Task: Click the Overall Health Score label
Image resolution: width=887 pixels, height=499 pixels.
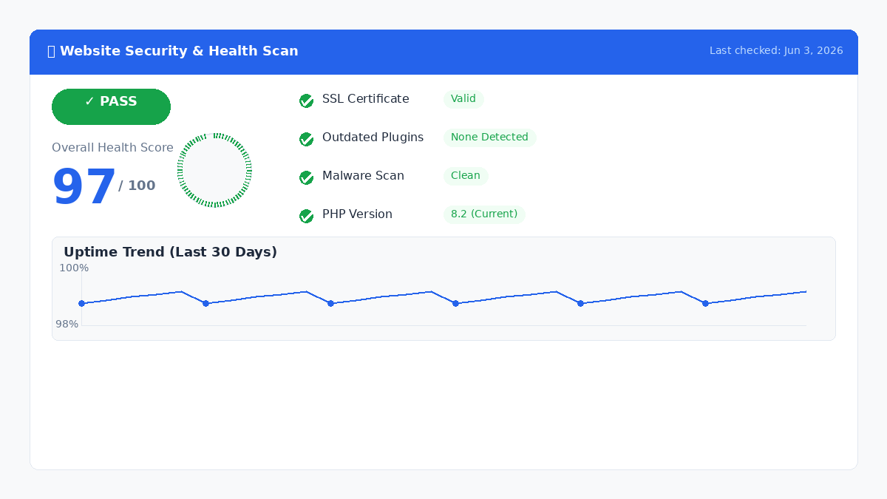Action: [112, 148]
